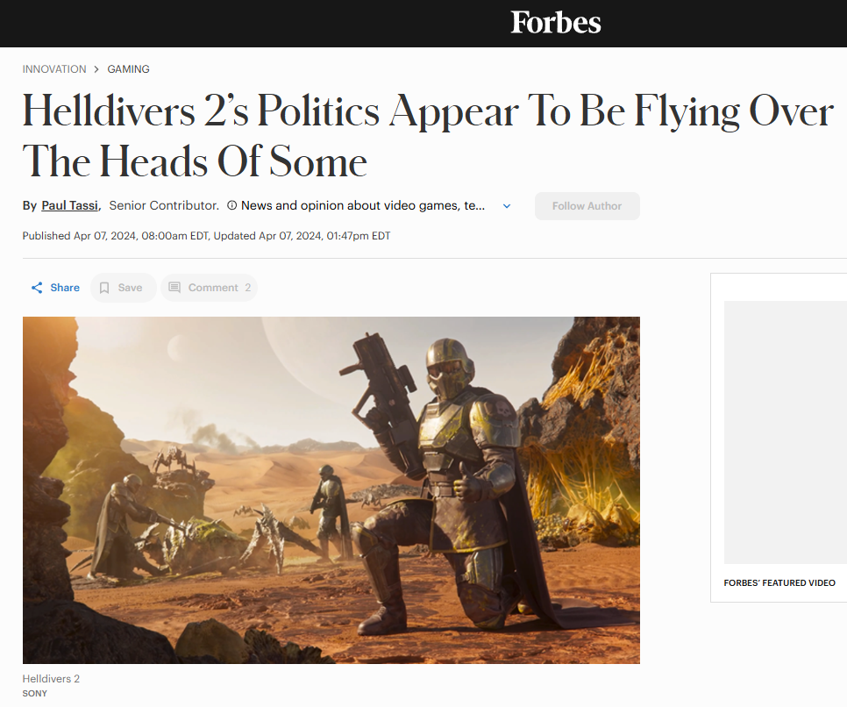The height and width of the screenshot is (707, 847).
Task: Click the blue share icon
Action: pos(37,288)
